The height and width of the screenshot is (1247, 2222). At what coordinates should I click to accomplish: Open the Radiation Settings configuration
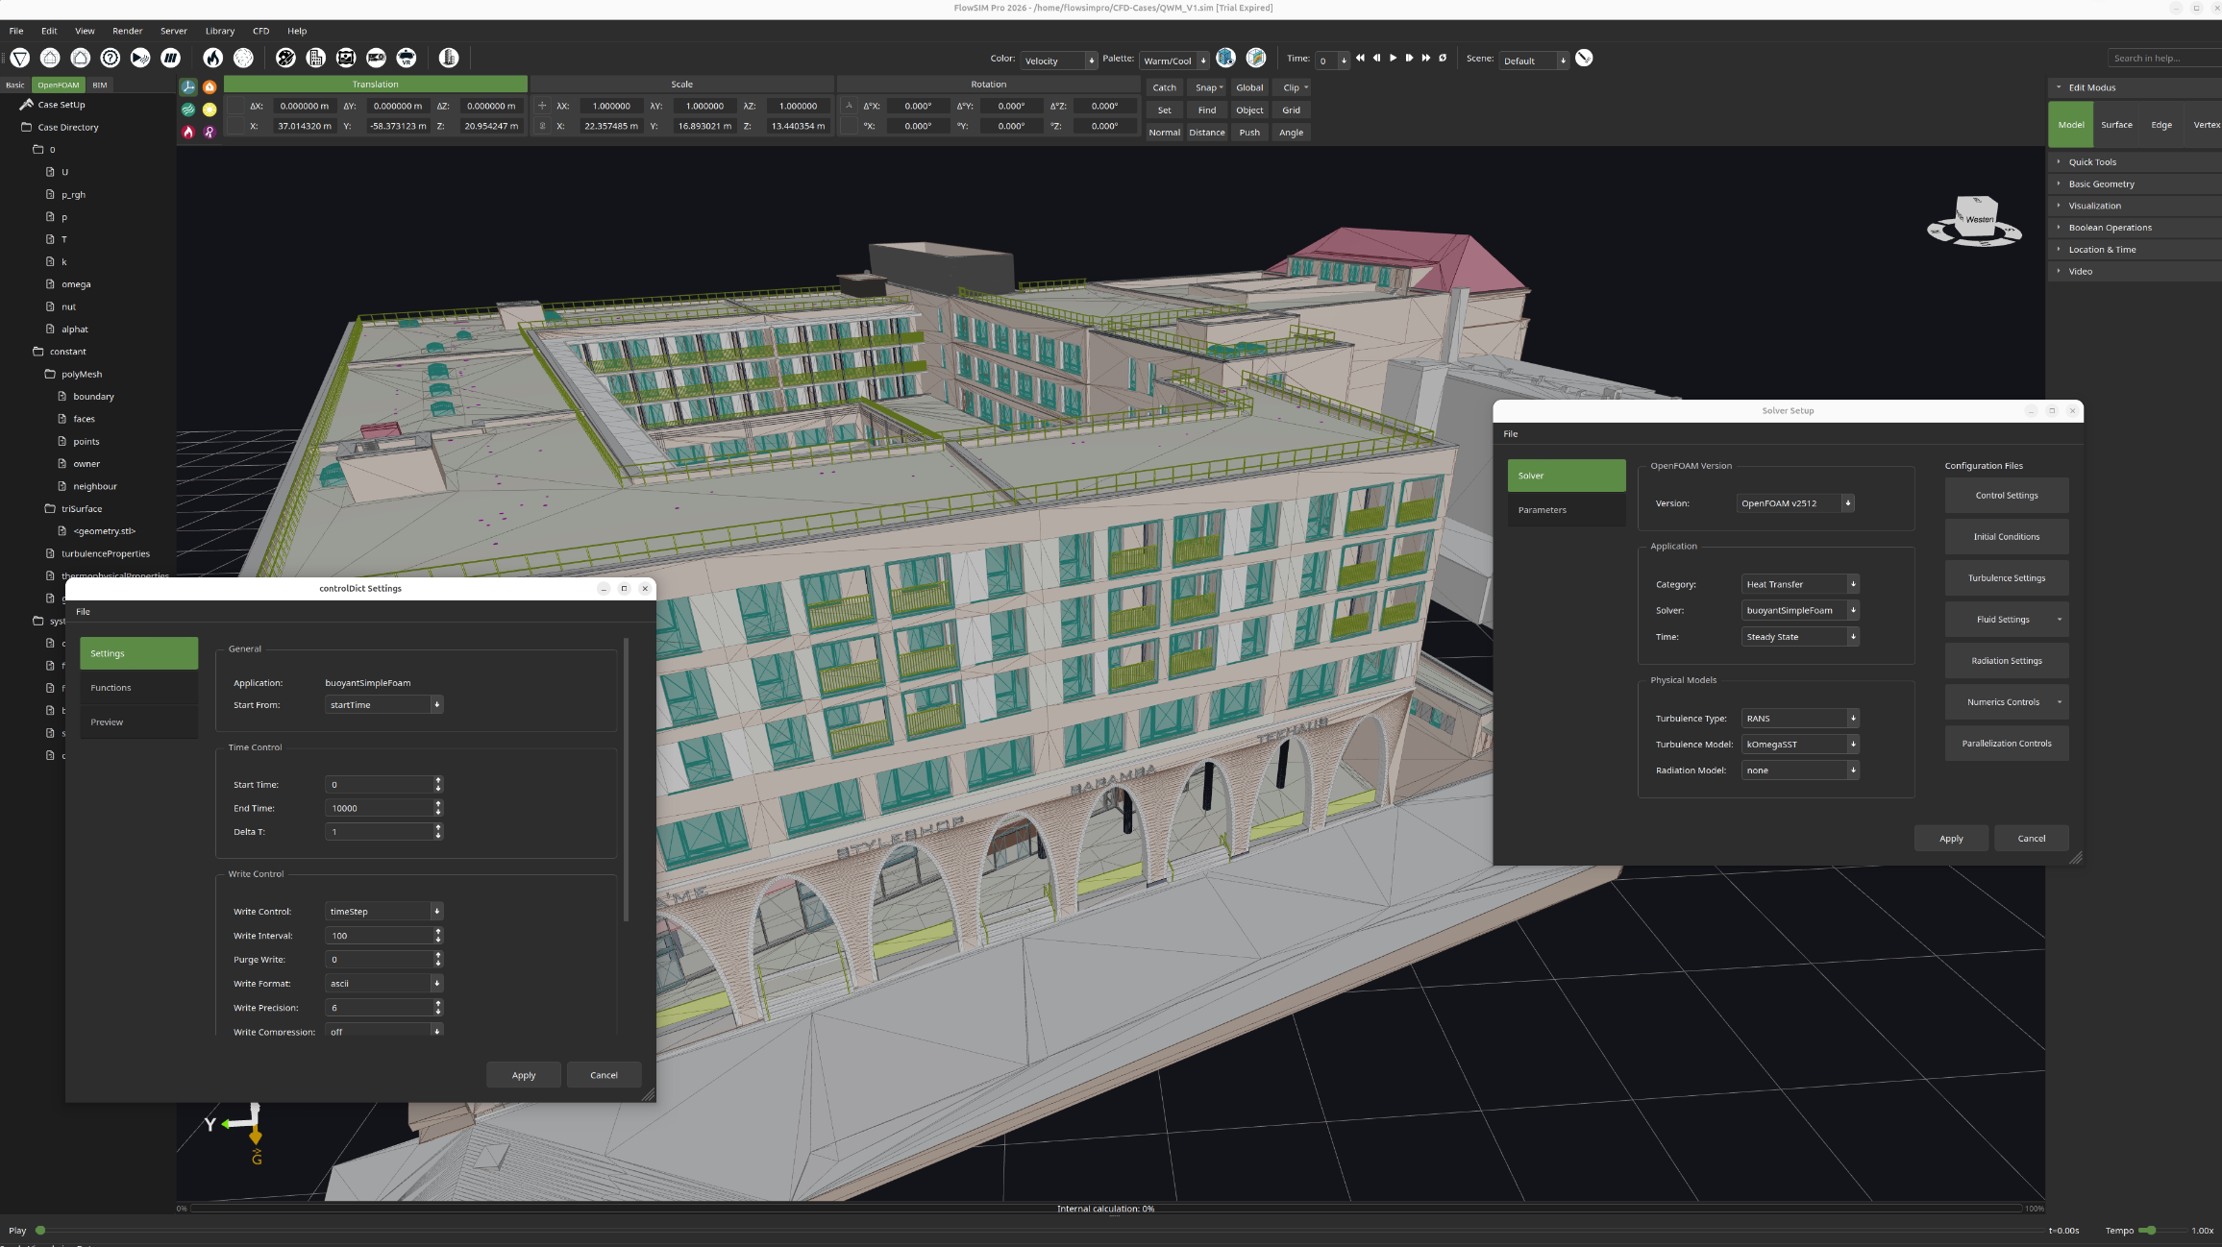pyautogui.click(x=2007, y=660)
